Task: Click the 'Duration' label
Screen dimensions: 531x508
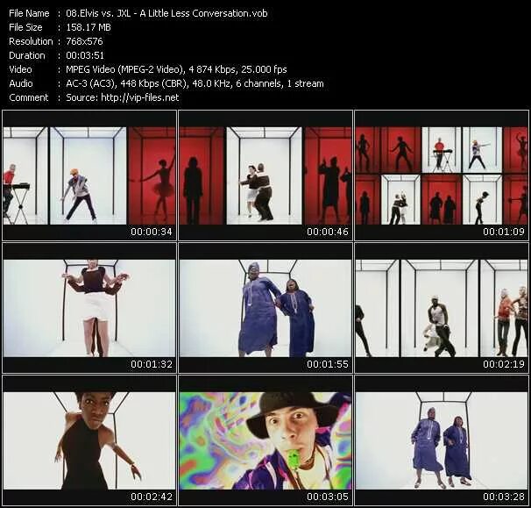Action: point(27,55)
